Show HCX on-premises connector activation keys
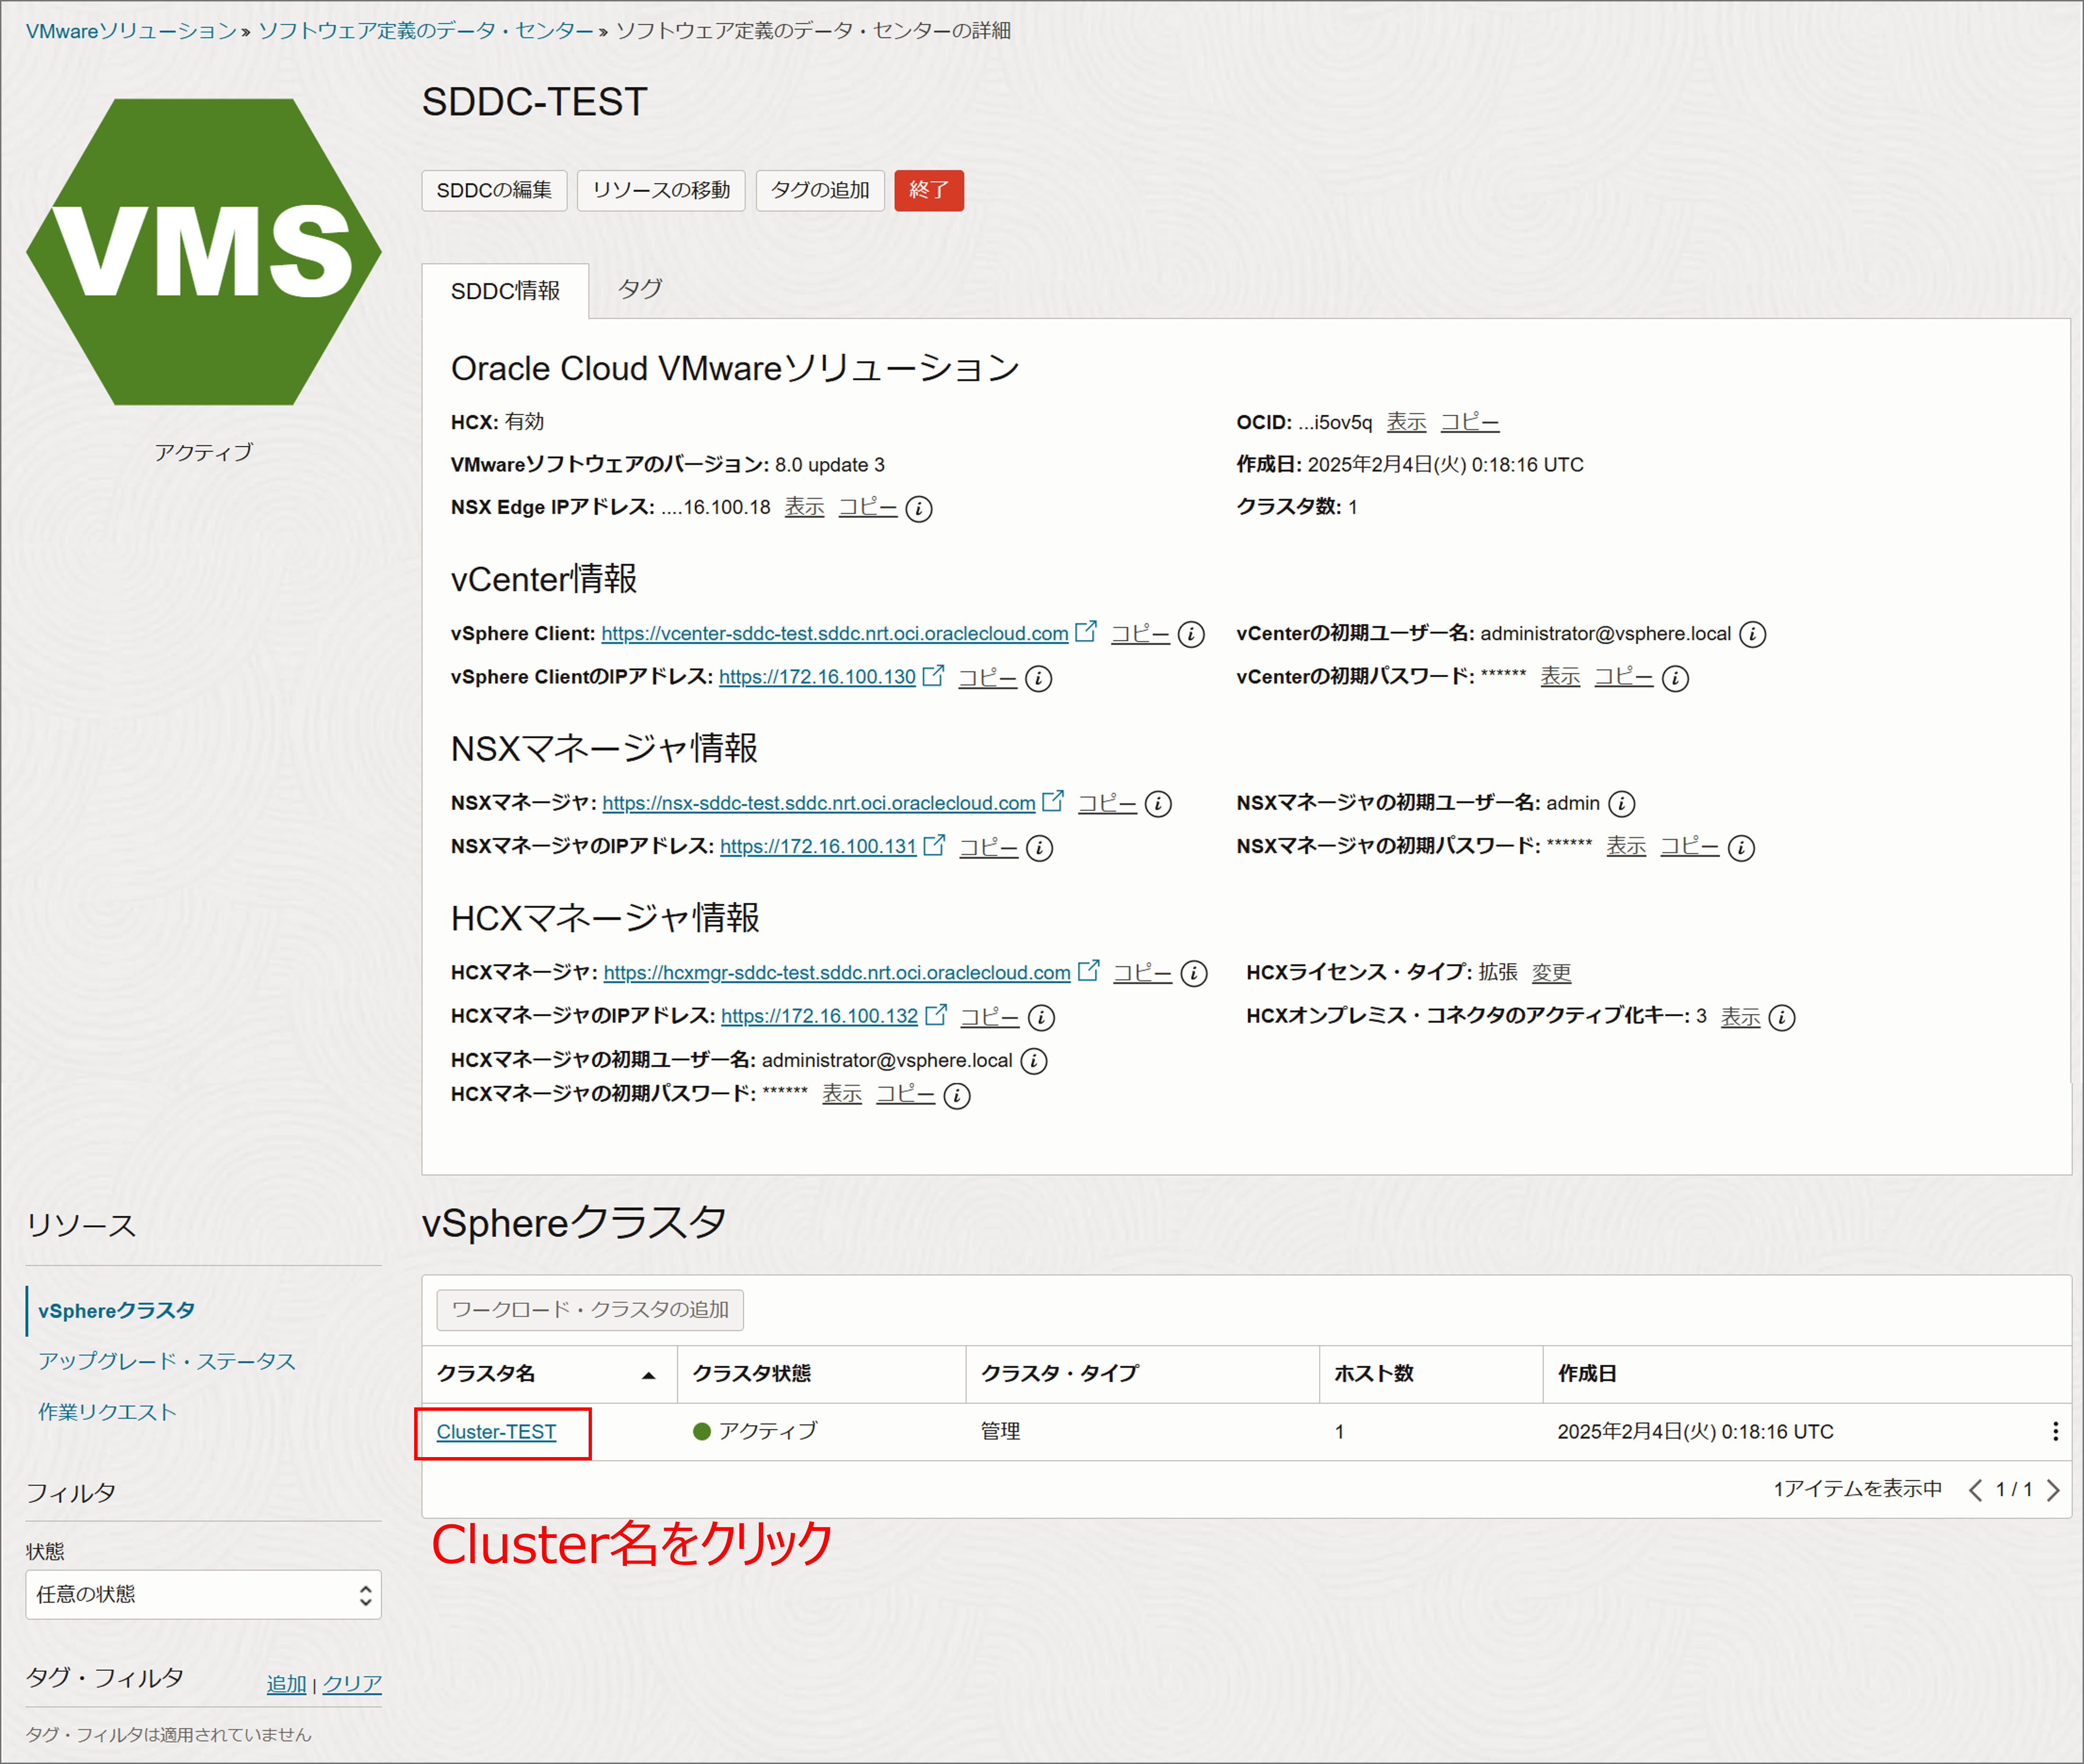Viewport: 2084px width, 1764px height. pyautogui.click(x=1740, y=1017)
